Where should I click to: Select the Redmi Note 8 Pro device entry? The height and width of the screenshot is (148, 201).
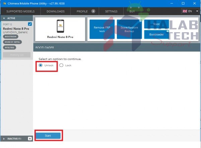(x=16, y=28)
